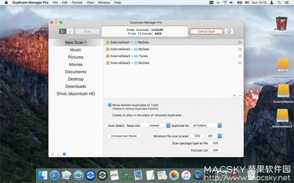Open Notification Center from the menu bar
The height and width of the screenshot is (183, 294).
click(287, 2)
